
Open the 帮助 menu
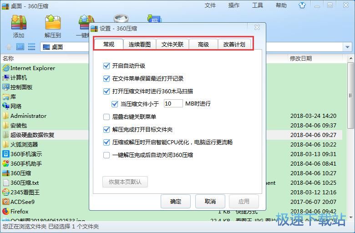(x=281, y=5)
